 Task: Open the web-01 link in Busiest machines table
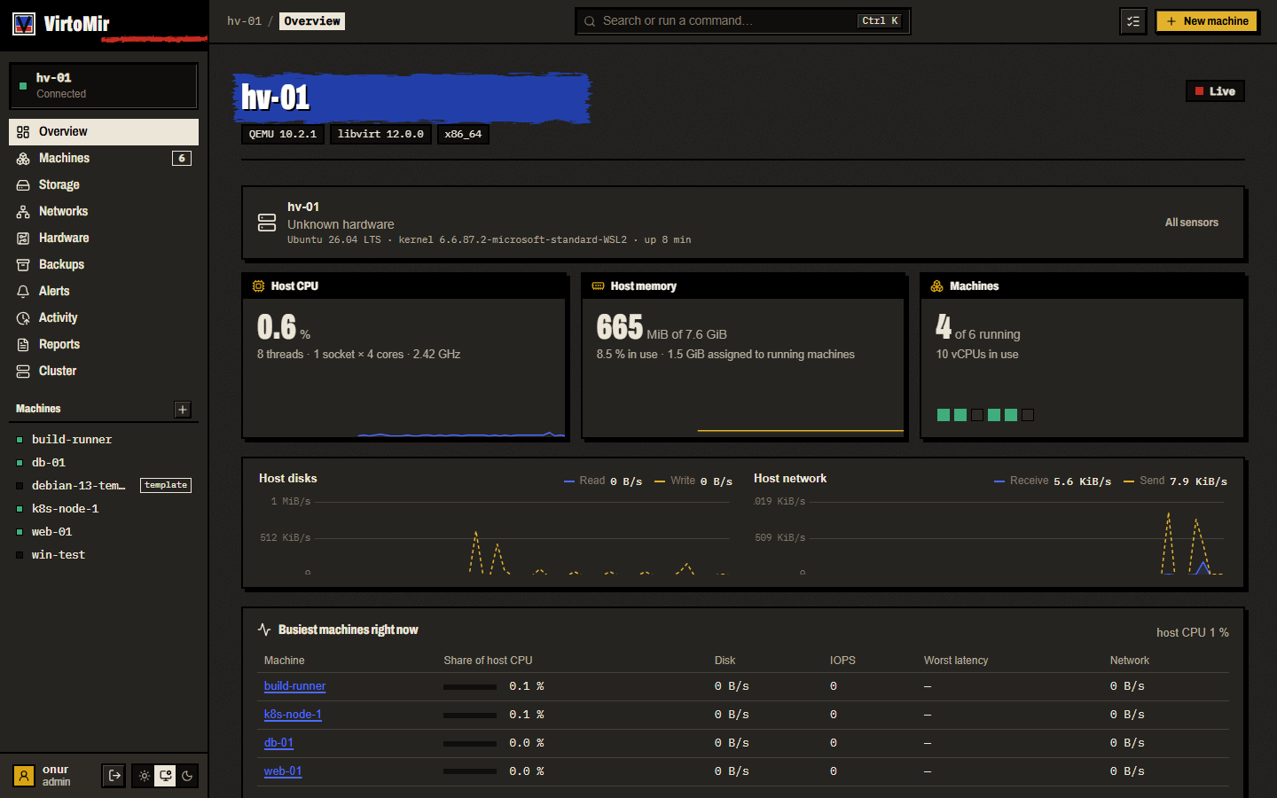pos(283,771)
